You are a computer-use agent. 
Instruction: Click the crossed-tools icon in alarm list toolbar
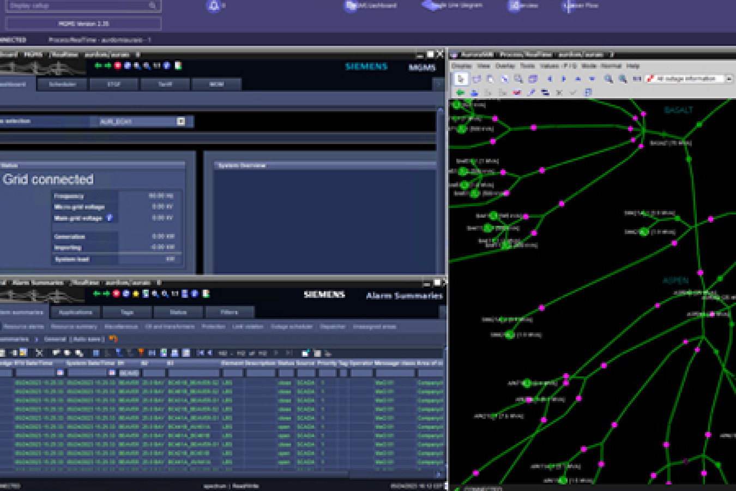pyautogui.click(x=39, y=353)
